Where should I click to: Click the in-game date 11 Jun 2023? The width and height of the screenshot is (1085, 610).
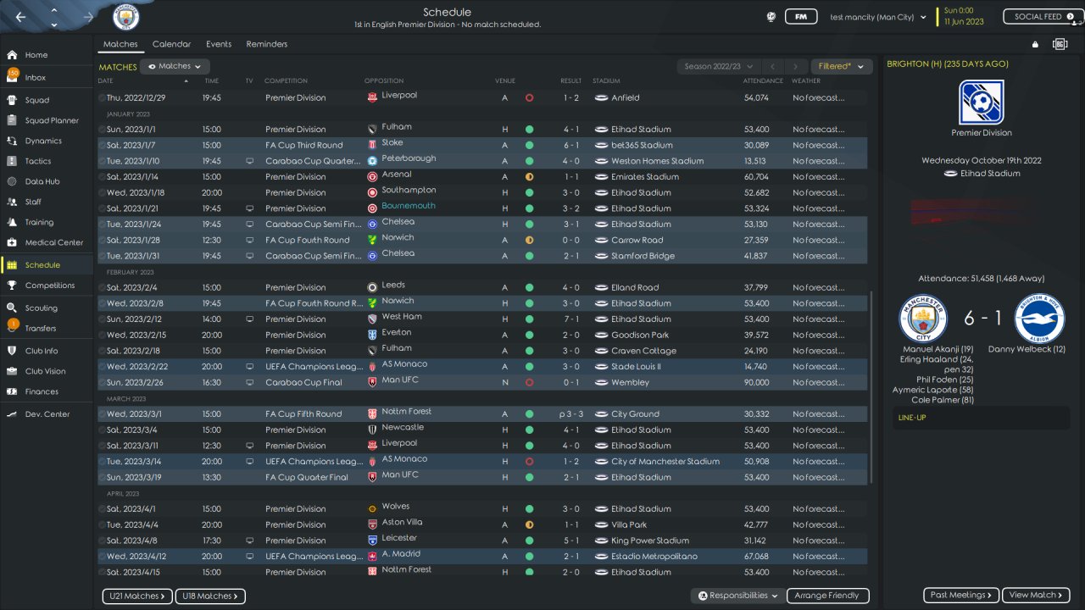pos(963,22)
